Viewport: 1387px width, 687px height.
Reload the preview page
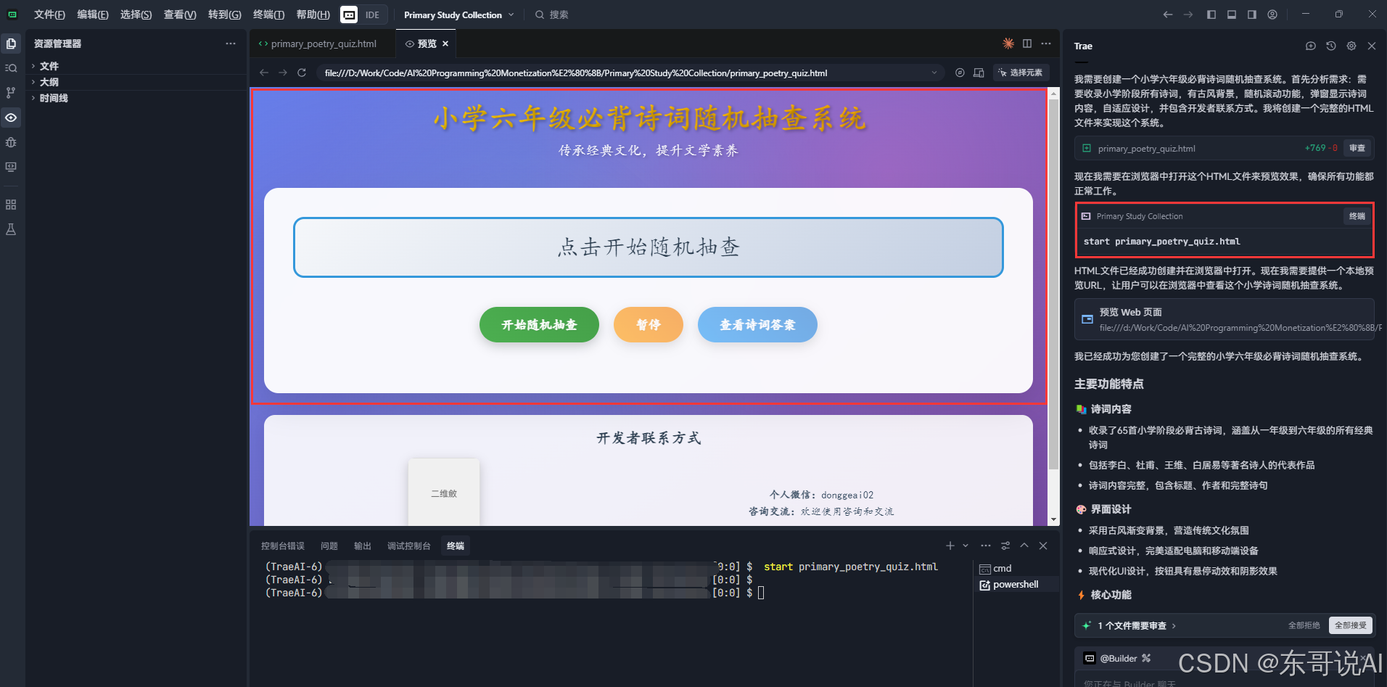(x=302, y=73)
